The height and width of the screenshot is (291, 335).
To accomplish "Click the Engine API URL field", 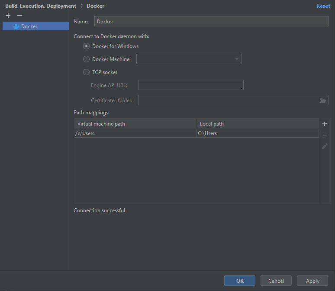I will click(191, 85).
